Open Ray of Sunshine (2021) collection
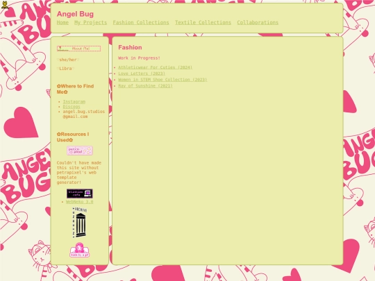Image resolution: width=375 pixels, height=281 pixels. 145,86
